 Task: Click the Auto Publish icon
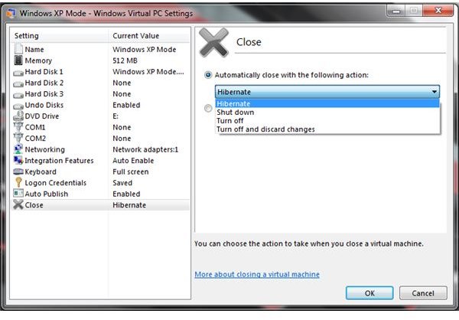pos(18,194)
